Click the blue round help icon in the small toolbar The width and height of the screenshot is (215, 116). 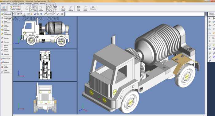tap(41, 14)
